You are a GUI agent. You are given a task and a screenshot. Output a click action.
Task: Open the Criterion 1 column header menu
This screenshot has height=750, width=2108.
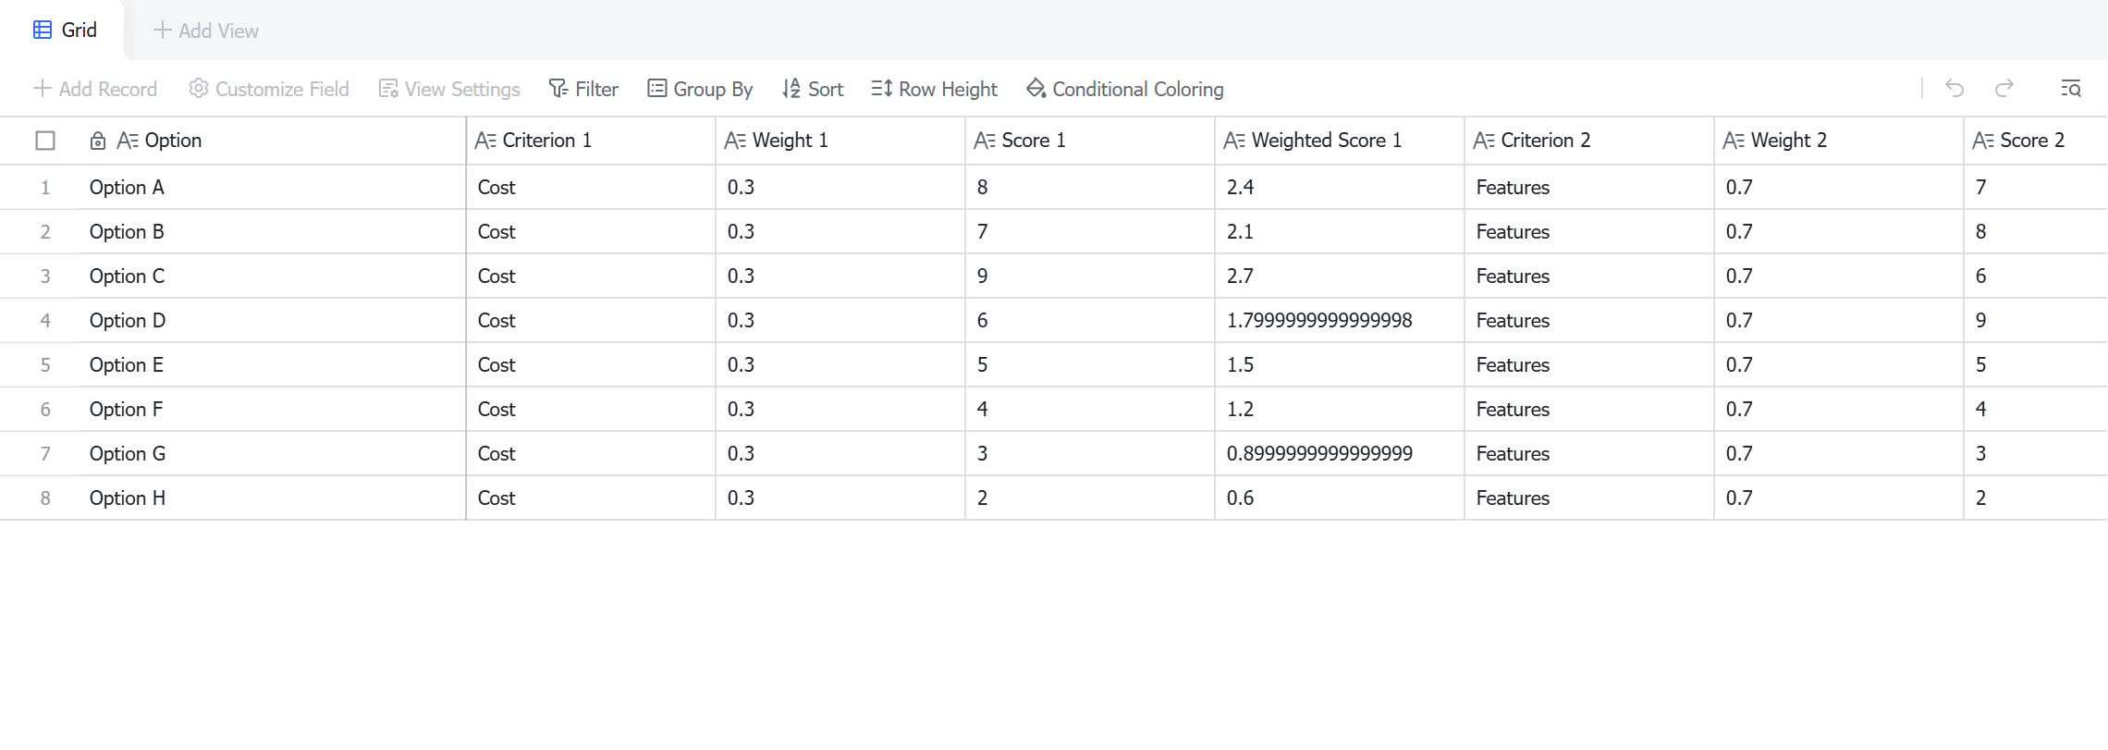(591, 141)
